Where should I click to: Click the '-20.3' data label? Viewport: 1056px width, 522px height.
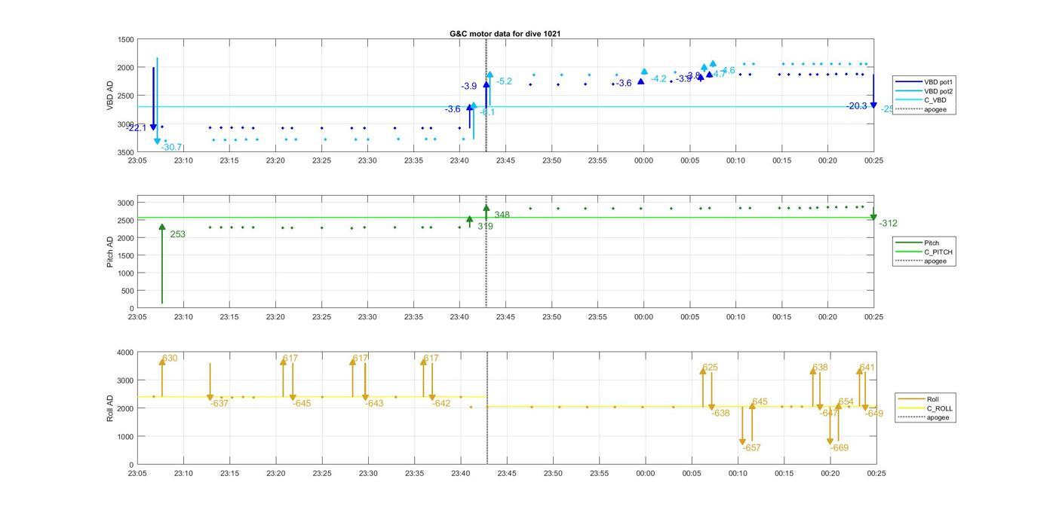pos(857,106)
